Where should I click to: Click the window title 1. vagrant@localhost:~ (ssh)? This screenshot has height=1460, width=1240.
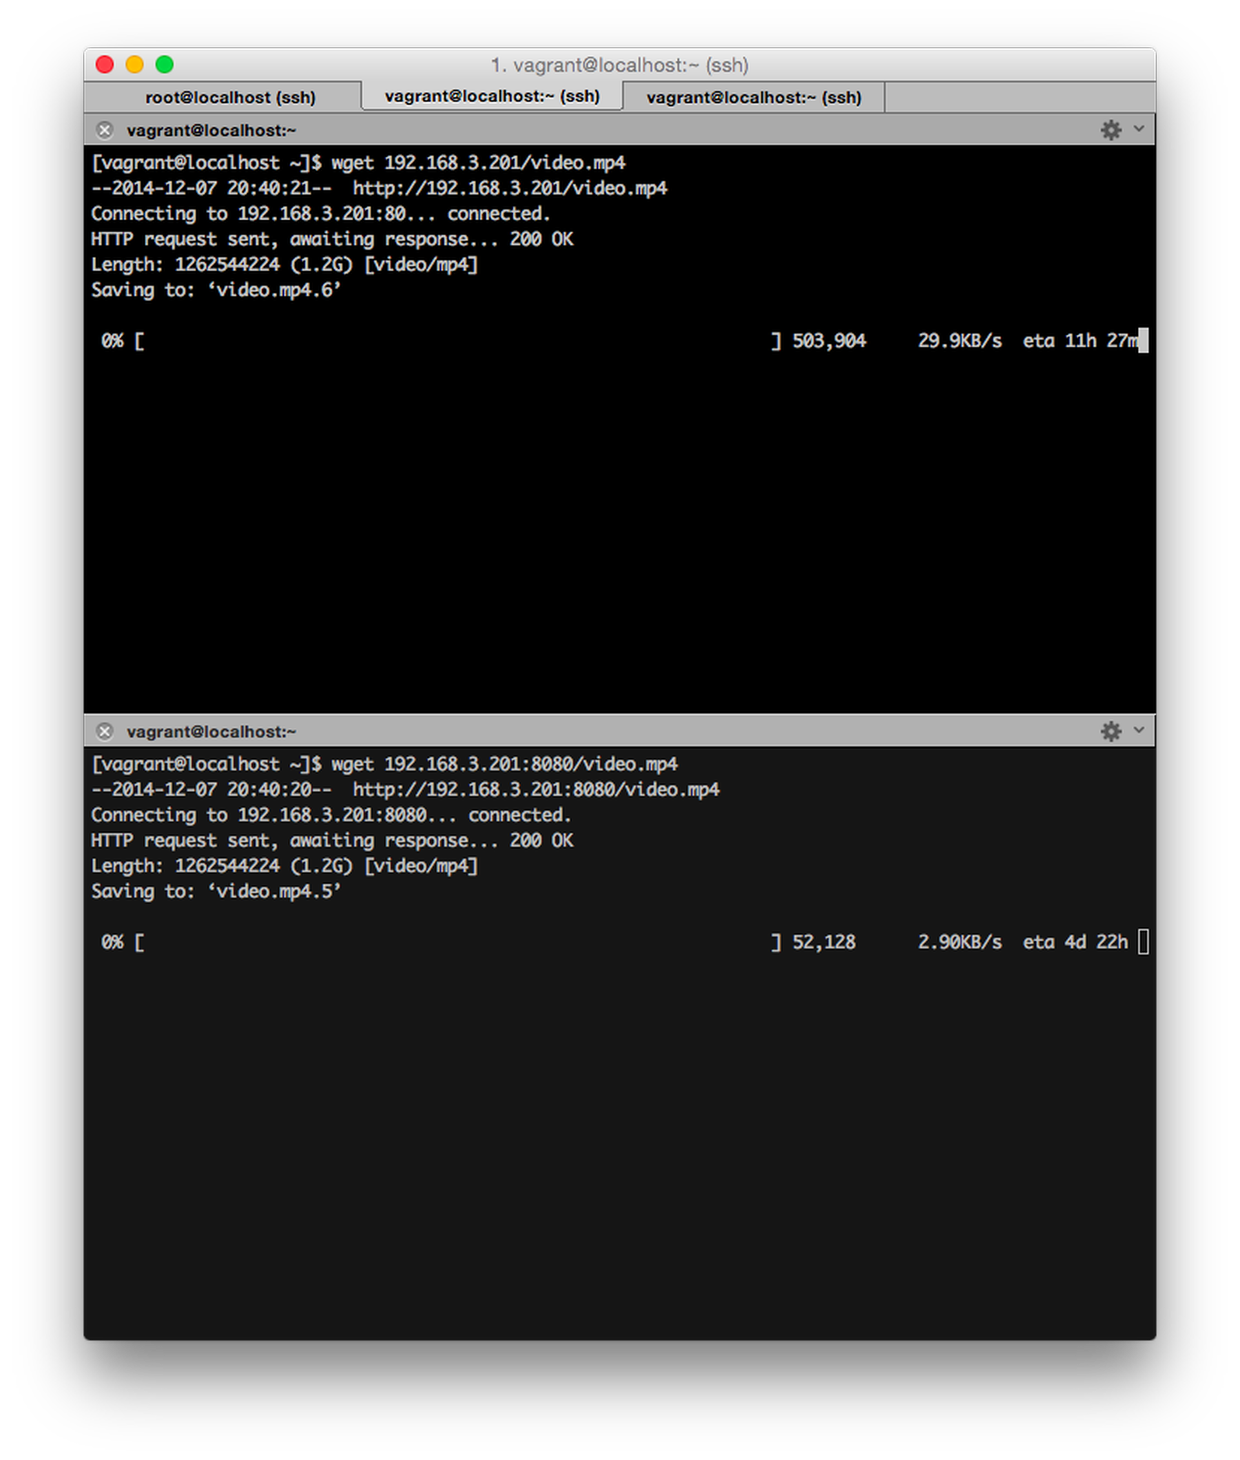[x=619, y=65]
